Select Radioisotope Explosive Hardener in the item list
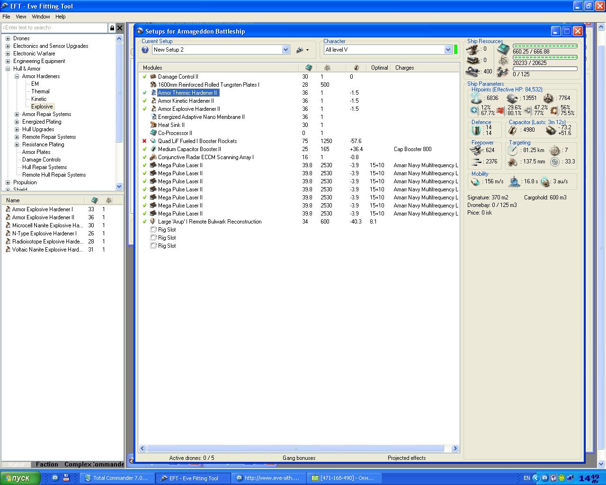 [x=62, y=242]
